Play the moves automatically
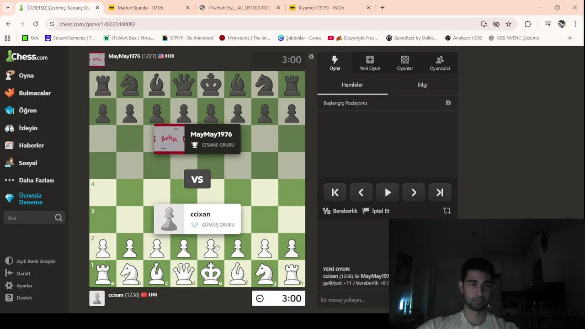 click(x=388, y=193)
